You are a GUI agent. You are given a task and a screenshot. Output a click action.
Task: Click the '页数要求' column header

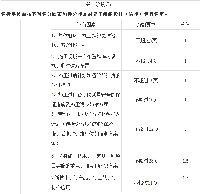[x=146, y=25]
